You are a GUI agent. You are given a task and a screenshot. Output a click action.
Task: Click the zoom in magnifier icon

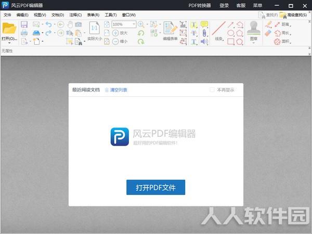click(141, 24)
